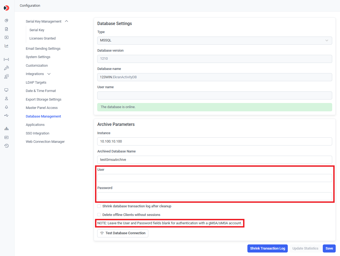Screen dimensions: 340x256
Task: Enable Shrink database transaction log after cleanup
Action: click(x=99, y=206)
